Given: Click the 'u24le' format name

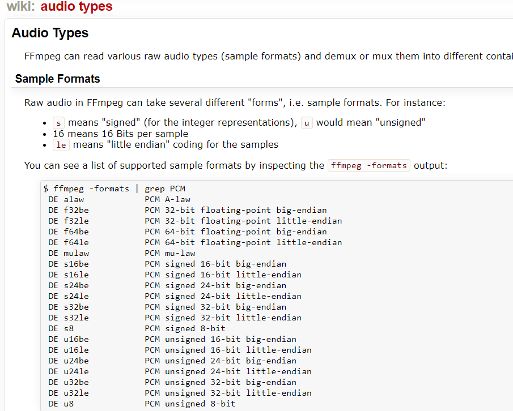Looking at the screenshot, I should tap(76, 371).
